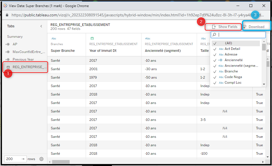Click the Year of Immat Dt column header
Viewport: 272px width, 166px height.
[103, 51]
